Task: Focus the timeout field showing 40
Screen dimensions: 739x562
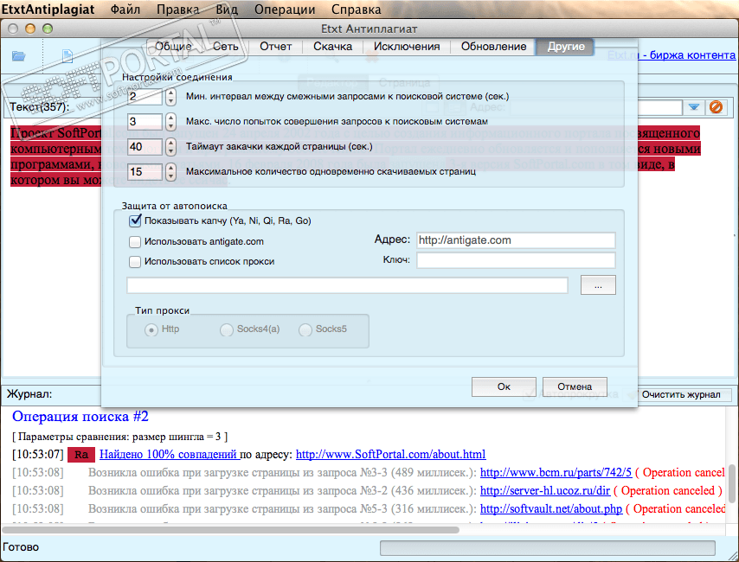Action: [145, 147]
